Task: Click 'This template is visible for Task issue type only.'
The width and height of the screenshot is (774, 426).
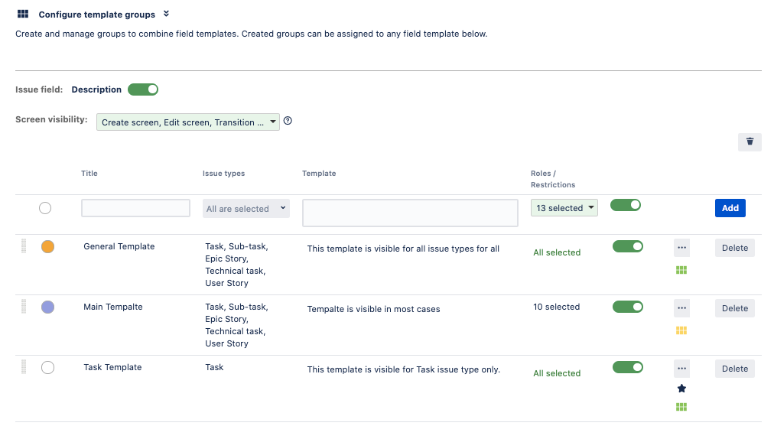Action: (x=403, y=369)
